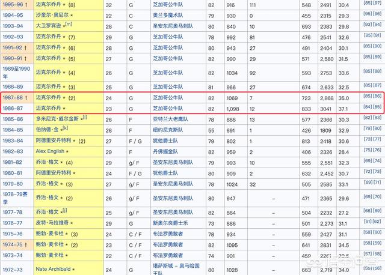
Task: Open 犹他爵士队 in the 1980–81 row
Action: [x=165, y=173]
